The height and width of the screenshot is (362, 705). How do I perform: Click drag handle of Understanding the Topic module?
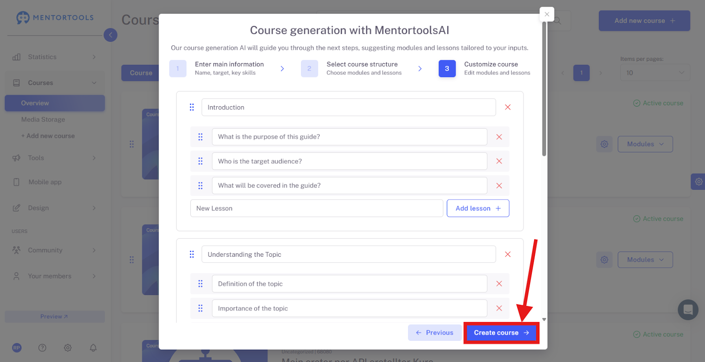192,254
